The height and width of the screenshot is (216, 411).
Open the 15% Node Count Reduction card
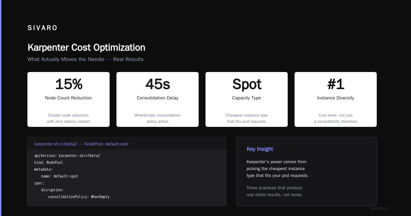click(68, 99)
